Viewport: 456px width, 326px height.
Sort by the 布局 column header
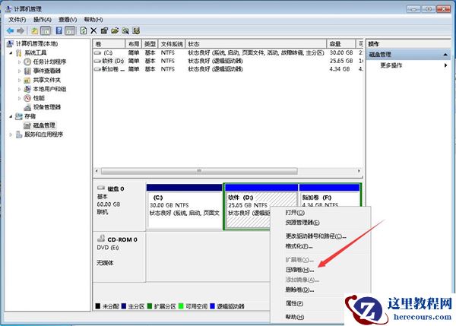pyautogui.click(x=134, y=44)
